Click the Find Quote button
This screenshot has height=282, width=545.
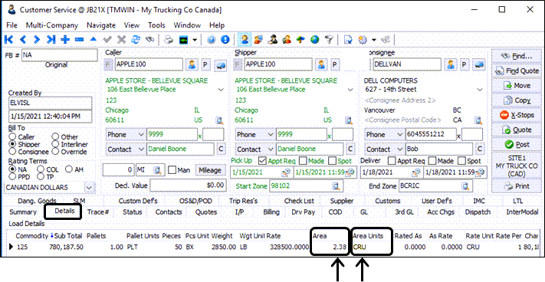click(x=517, y=70)
